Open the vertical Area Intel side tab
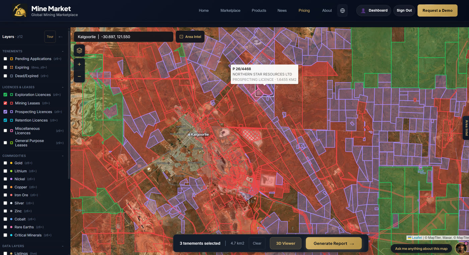This screenshot has height=255, width=469. 466,128
